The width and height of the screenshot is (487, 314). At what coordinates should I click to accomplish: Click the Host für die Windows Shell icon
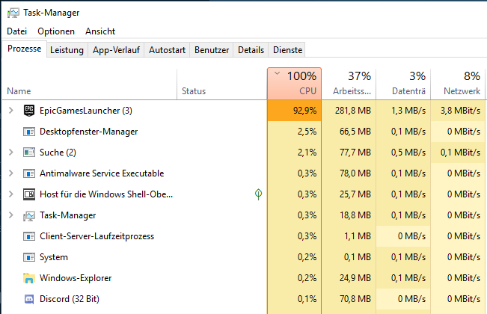[x=29, y=194]
